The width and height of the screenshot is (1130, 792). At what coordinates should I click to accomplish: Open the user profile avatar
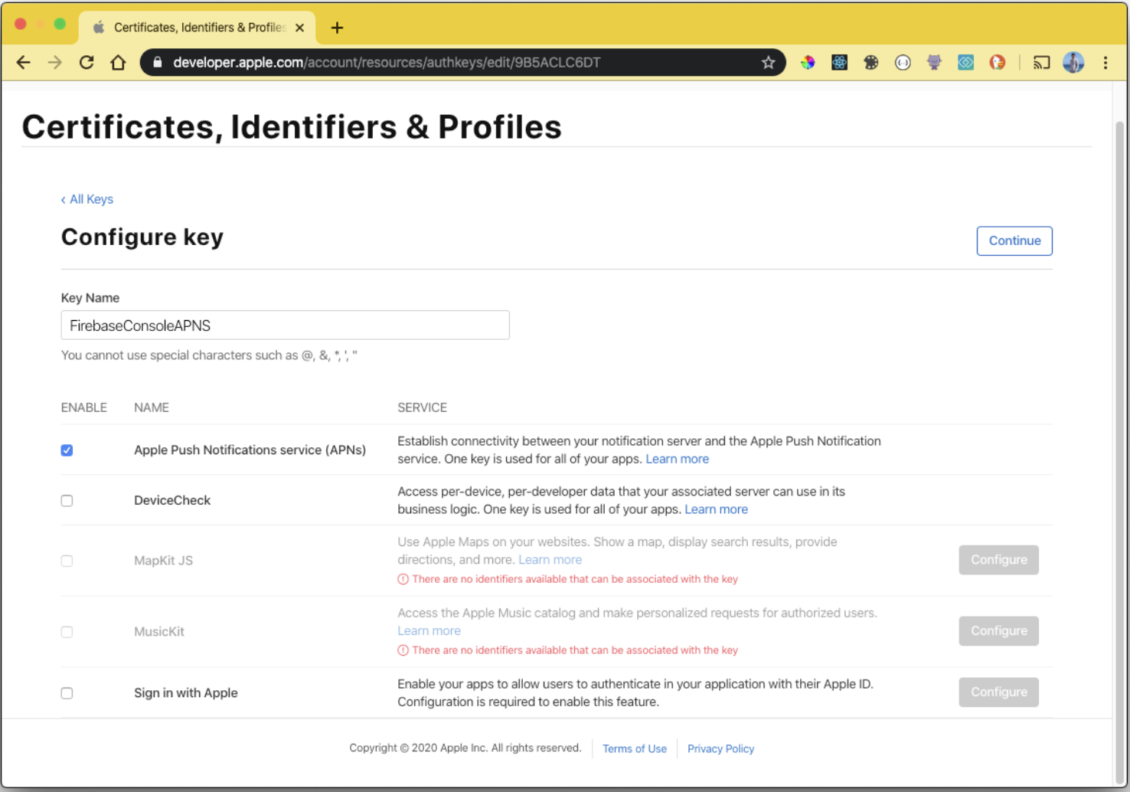[x=1073, y=63]
